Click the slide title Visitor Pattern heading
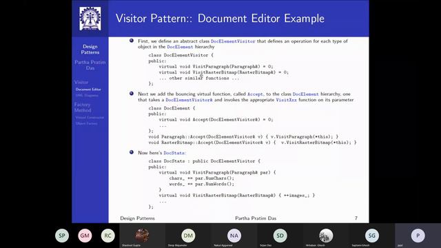Screen dimensions: 441x248 click(x=220, y=19)
